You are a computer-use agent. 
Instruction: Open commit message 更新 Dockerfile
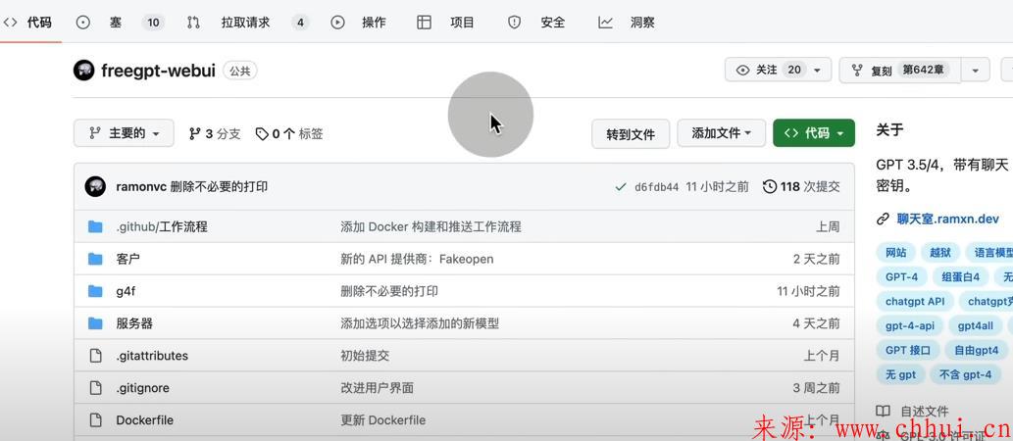point(383,420)
